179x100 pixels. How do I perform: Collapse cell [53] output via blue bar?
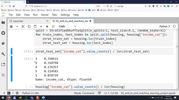coord(11,69)
